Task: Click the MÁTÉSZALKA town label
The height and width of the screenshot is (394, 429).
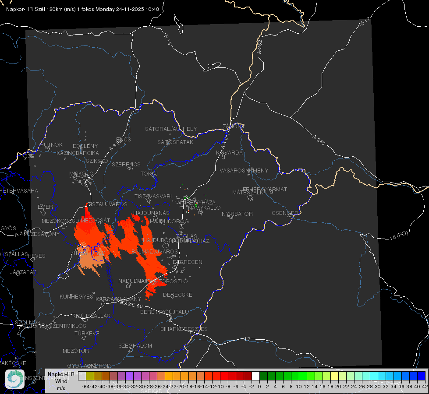Action: [x=249, y=193]
